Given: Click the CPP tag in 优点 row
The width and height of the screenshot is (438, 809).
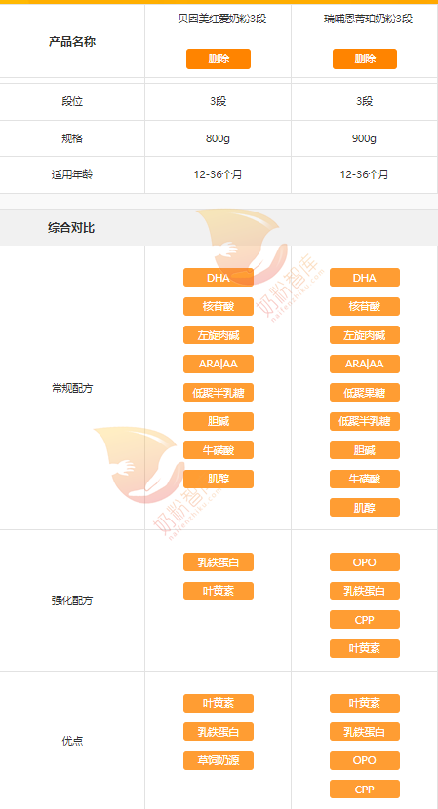Looking at the screenshot, I should pyautogui.click(x=365, y=790).
